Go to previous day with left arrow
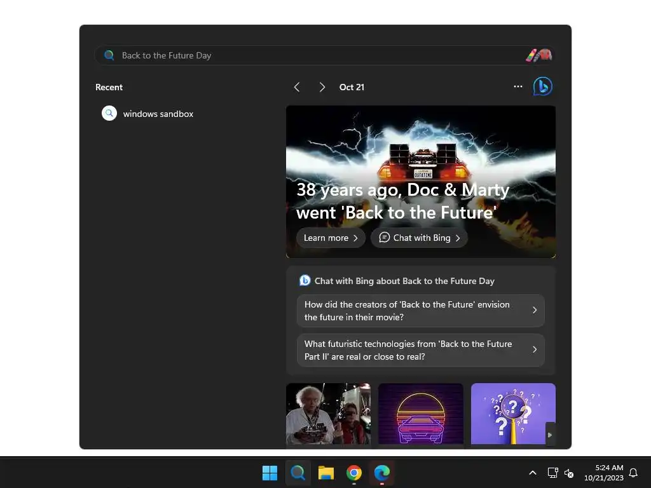Image resolution: width=651 pixels, height=488 pixels. tap(297, 87)
